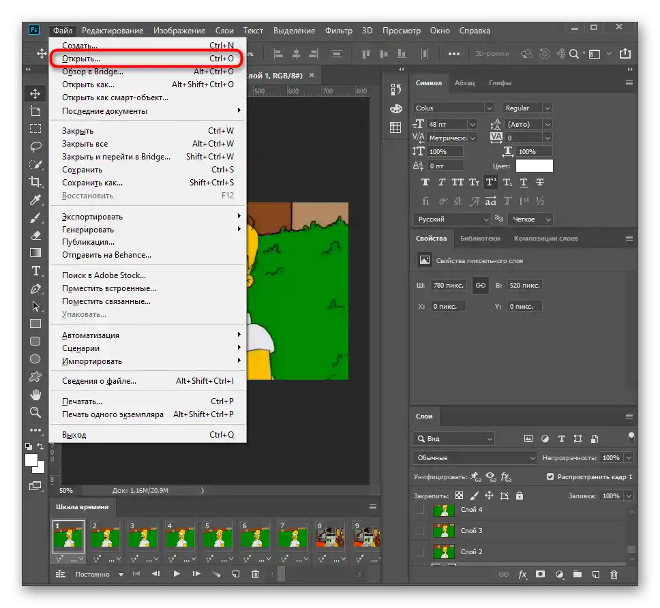Select the Eraser tool
The width and height of the screenshot is (660, 608).
[35, 235]
